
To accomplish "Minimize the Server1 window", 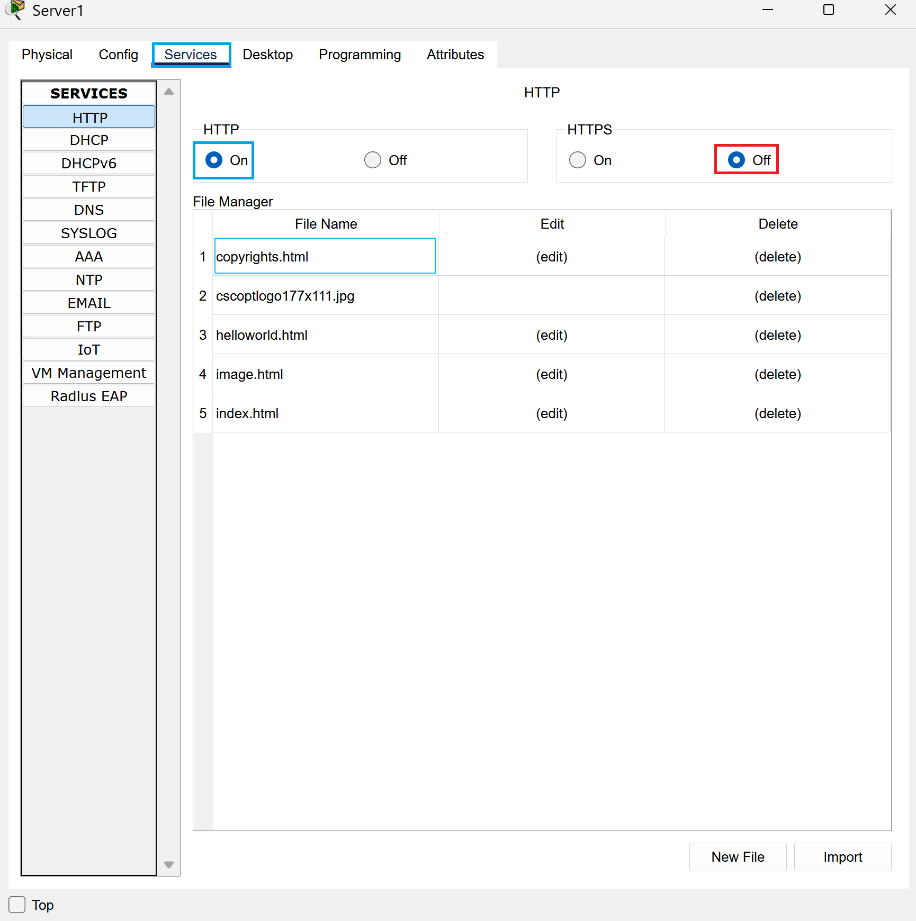I will (768, 10).
